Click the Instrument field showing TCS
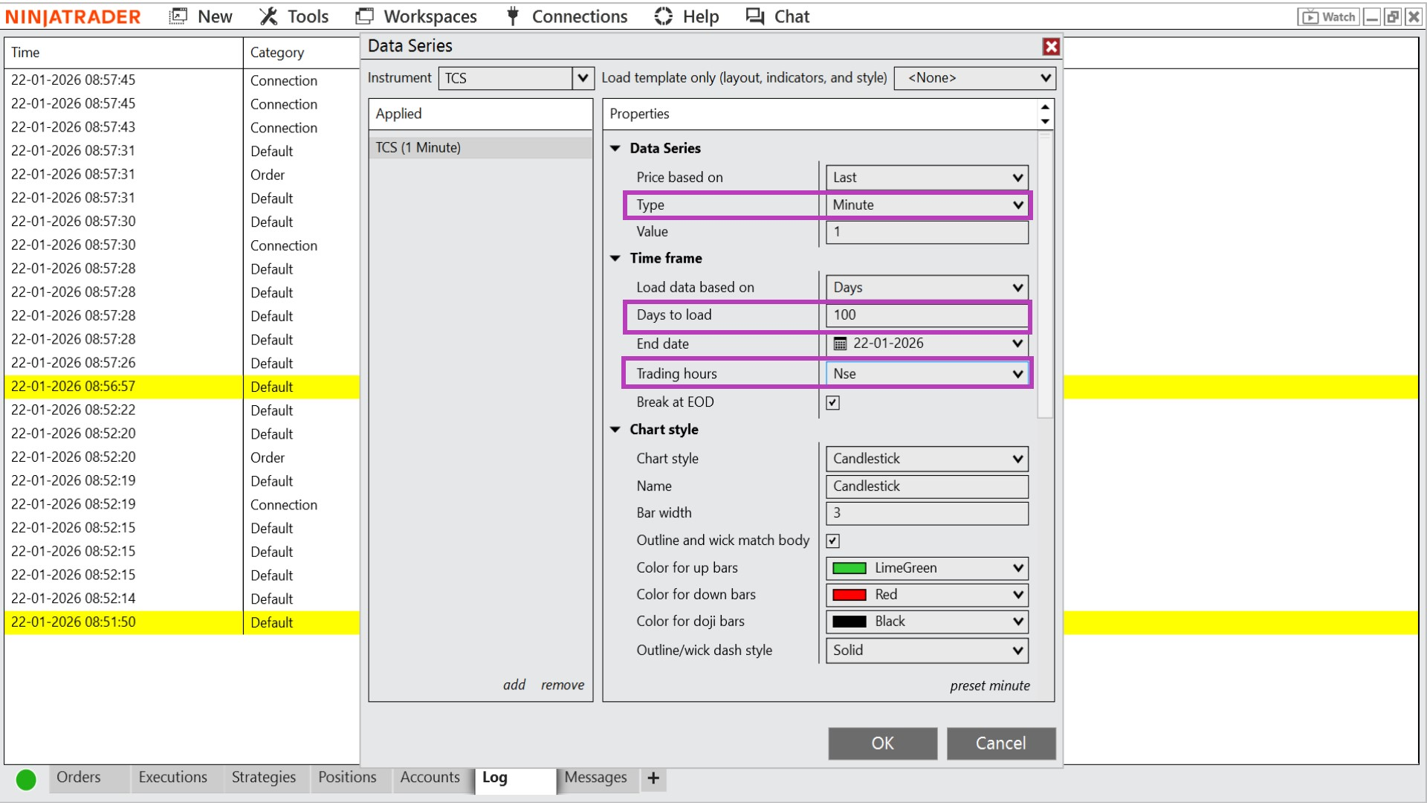 (505, 78)
